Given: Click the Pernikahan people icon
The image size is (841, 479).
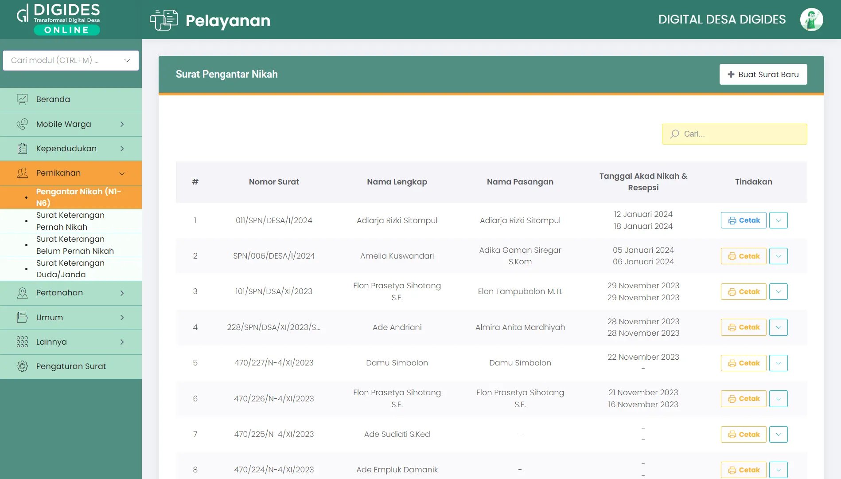Looking at the screenshot, I should pyautogui.click(x=22, y=173).
